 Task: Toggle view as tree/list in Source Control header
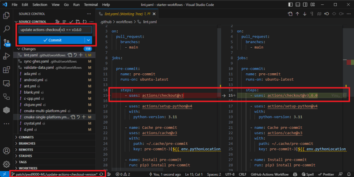click(x=64, y=22)
